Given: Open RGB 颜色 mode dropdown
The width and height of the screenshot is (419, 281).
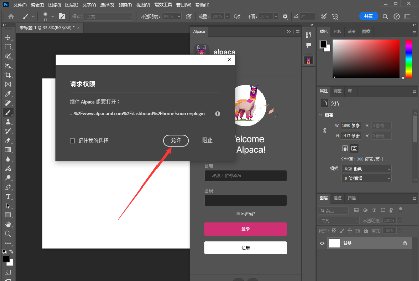Looking at the screenshot, I should tap(366, 169).
